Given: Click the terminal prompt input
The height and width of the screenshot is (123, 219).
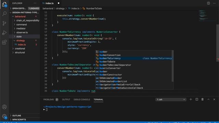Looking at the screenshot, I should pyautogui.click(x=47, y=110).
